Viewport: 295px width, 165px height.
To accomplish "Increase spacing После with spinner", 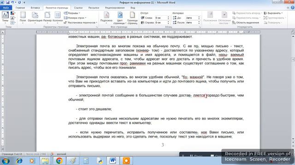I will (x=199, y=22).
